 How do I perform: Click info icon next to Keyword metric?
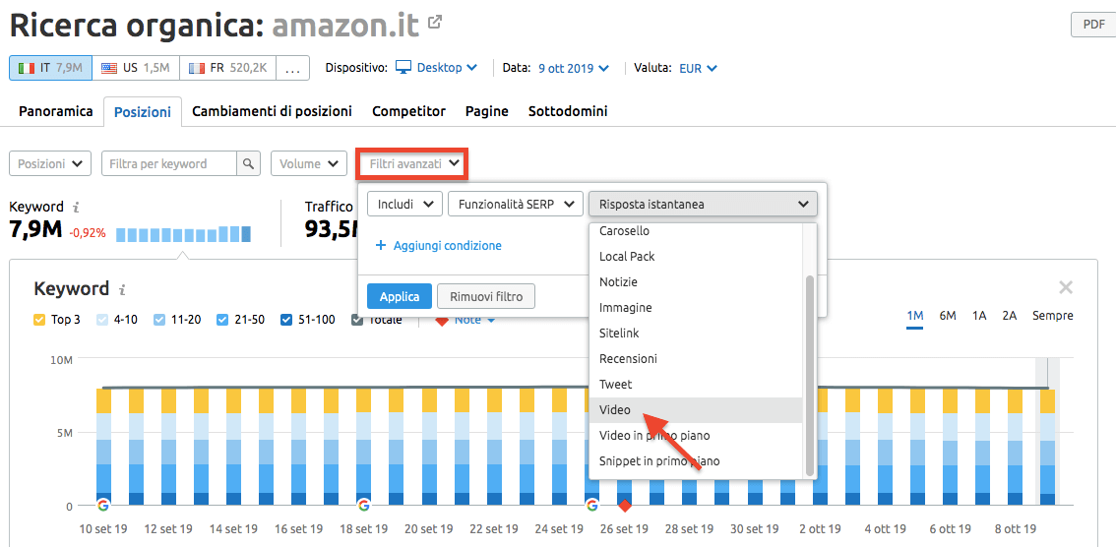click(x=76, y=207)
